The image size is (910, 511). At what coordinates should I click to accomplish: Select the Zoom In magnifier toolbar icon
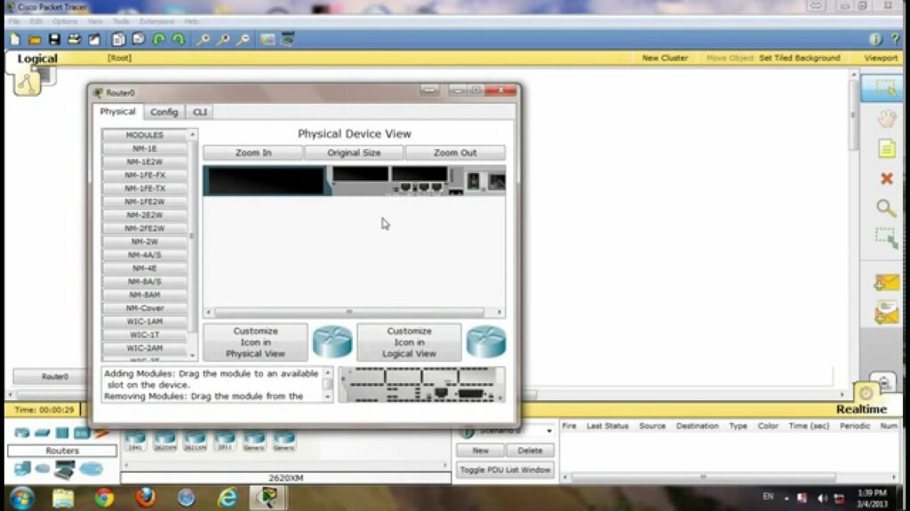click(x=203, y=39)
